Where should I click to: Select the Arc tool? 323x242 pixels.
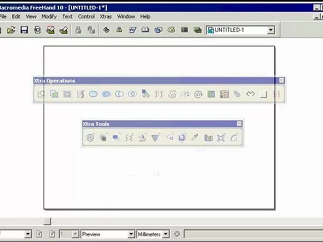[x=234, y=137]
